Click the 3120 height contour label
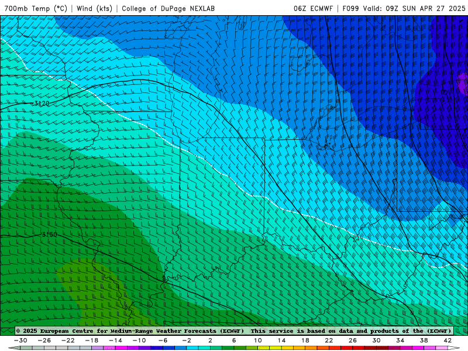Viewport: 468px width, 351px height. [x=42, y=104]
